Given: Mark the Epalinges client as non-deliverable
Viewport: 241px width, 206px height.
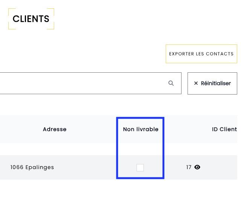Looking at the screenshot, I should click(x=140, y=168).
